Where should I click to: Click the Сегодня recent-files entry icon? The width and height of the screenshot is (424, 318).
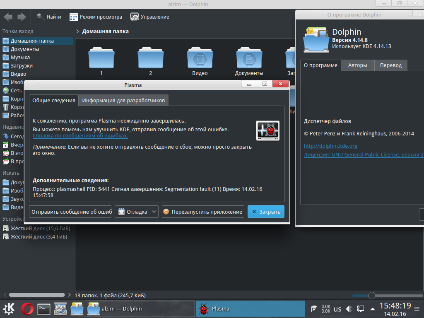pyautogui.click(x=6, y=137)
